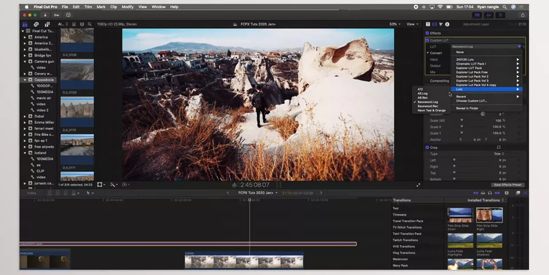The image size is (549, 275).
Task: Show the Video inspector filmstrip icon
Action: [x=434, y=24]
